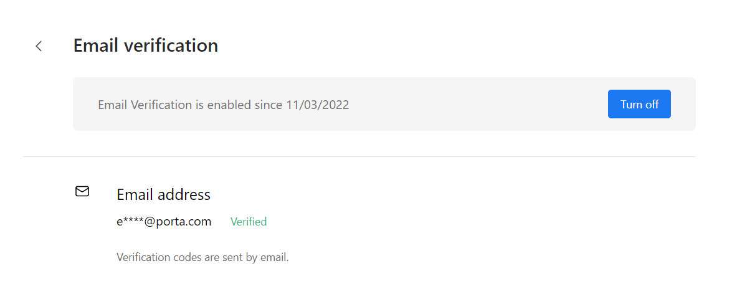The height and width of the screenshot is (294, 742).
Task: Go back using the left chevron arrow
Action: [x=39, y=46]
